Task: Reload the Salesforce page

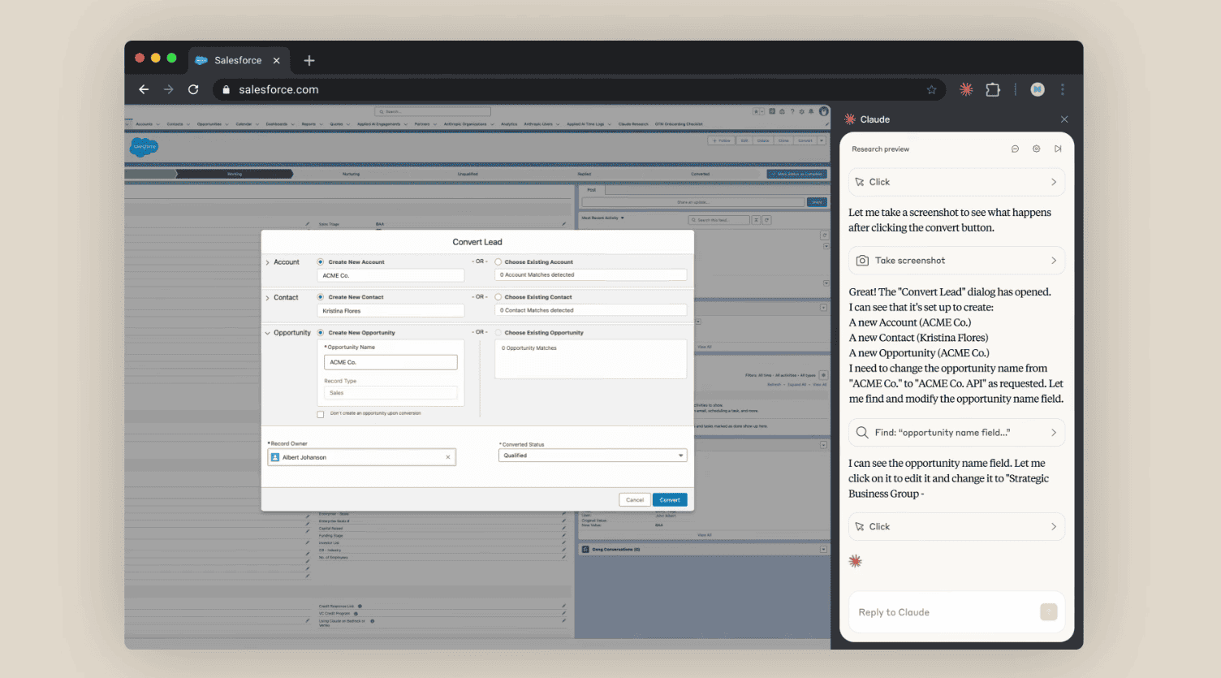Action: click(193, 89)
